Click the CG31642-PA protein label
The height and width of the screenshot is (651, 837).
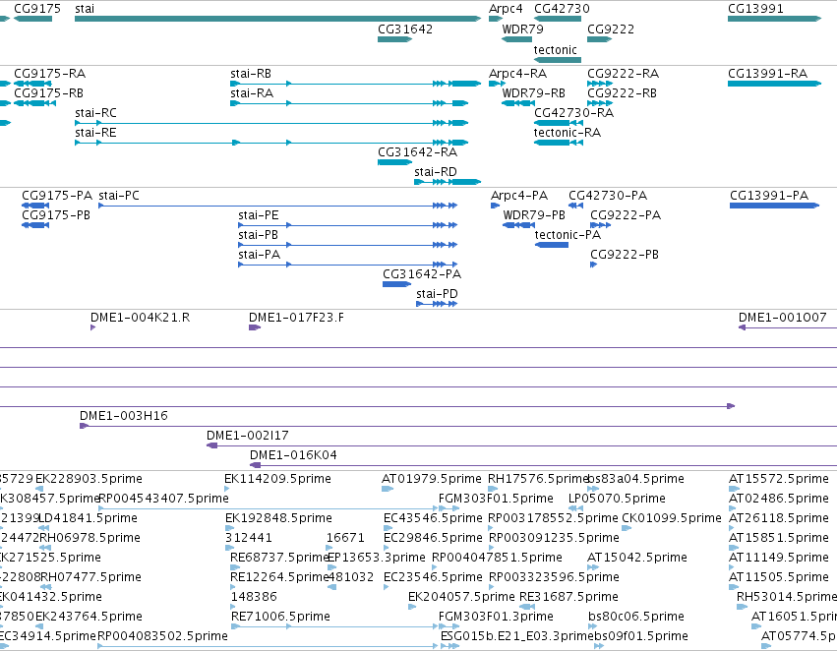[x=422, y=274]
